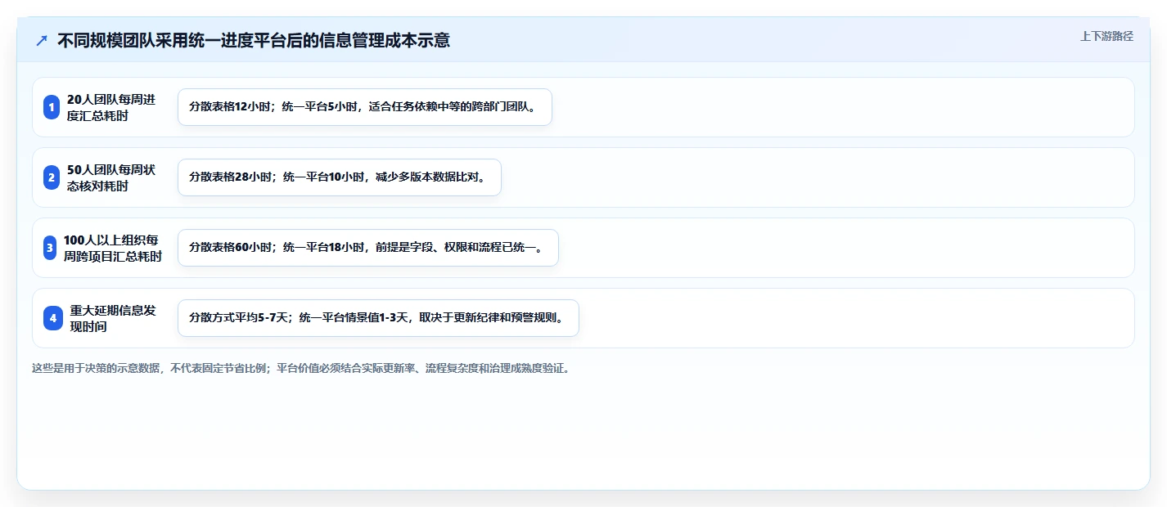
Task: Click the box stating 分散表格28小时；统一平台10小时
Action: pos(339,177)
